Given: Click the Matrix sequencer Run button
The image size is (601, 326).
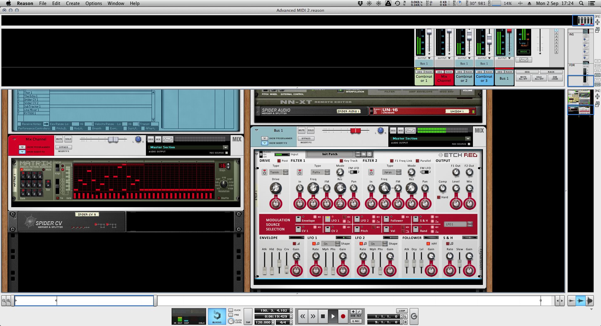Looking at the screenshot, I should click(48, 184).
